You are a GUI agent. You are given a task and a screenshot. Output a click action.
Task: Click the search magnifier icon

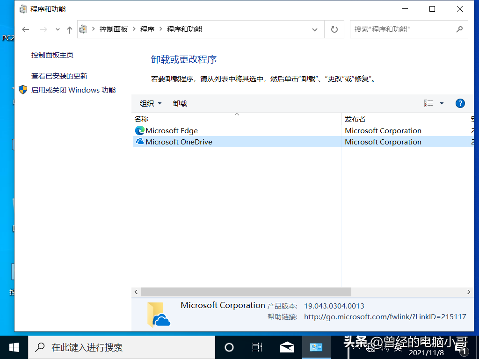[x=459, y=29]
